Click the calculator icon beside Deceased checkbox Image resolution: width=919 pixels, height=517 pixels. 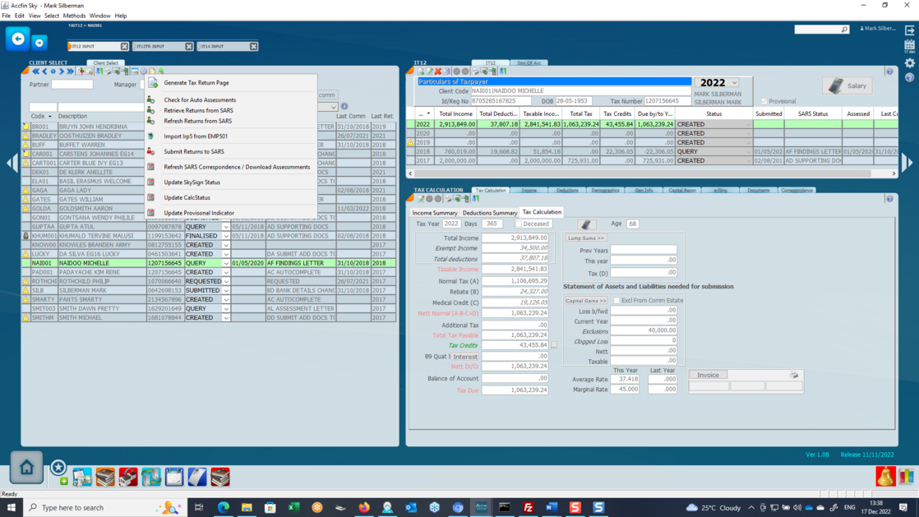pyautogui.click(x=586, y=224)
